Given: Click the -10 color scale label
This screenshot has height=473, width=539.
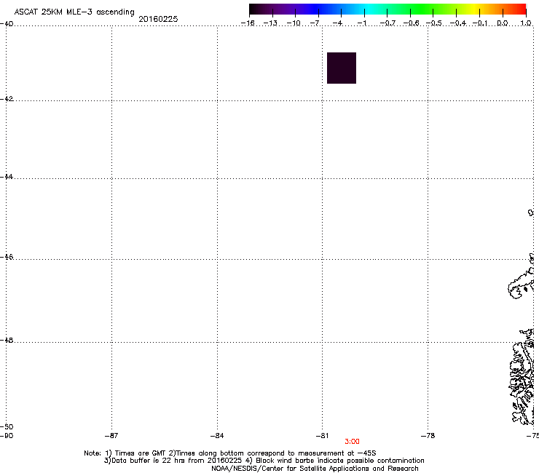Looking at the screenshot, I should [294, 23].
